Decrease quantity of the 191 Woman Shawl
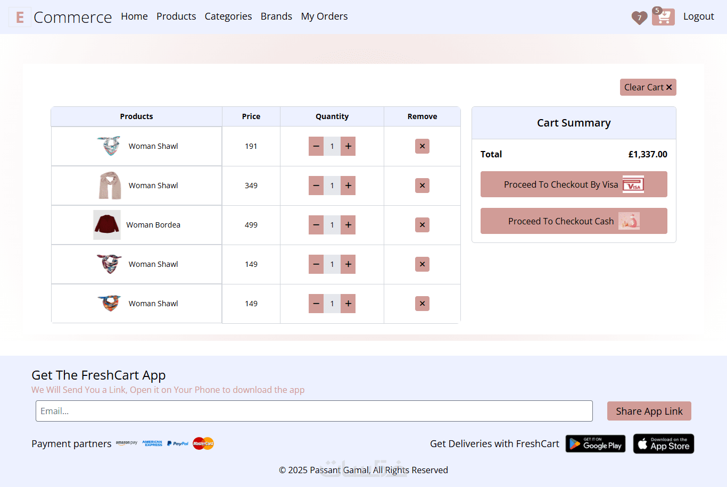 pos(316,146)
